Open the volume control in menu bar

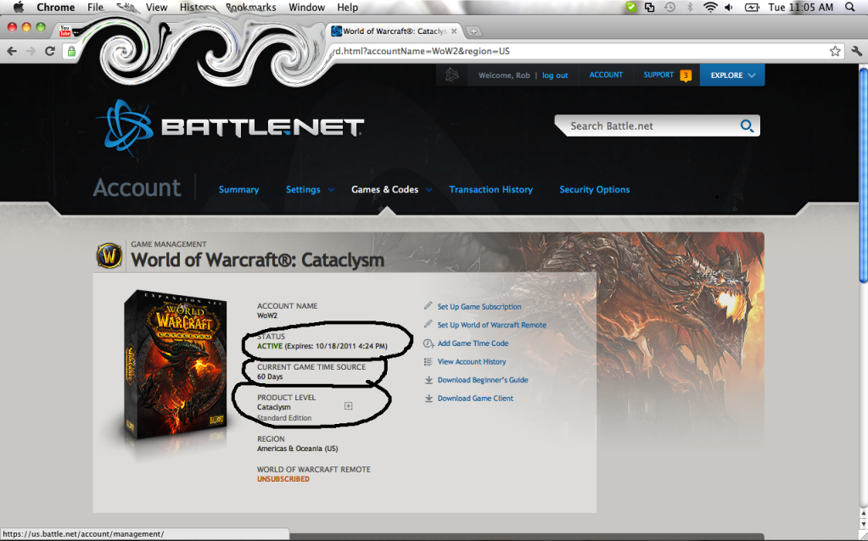point(729,7)
